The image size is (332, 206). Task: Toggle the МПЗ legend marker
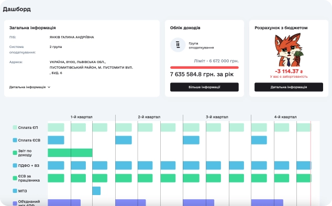pos(15,191)
